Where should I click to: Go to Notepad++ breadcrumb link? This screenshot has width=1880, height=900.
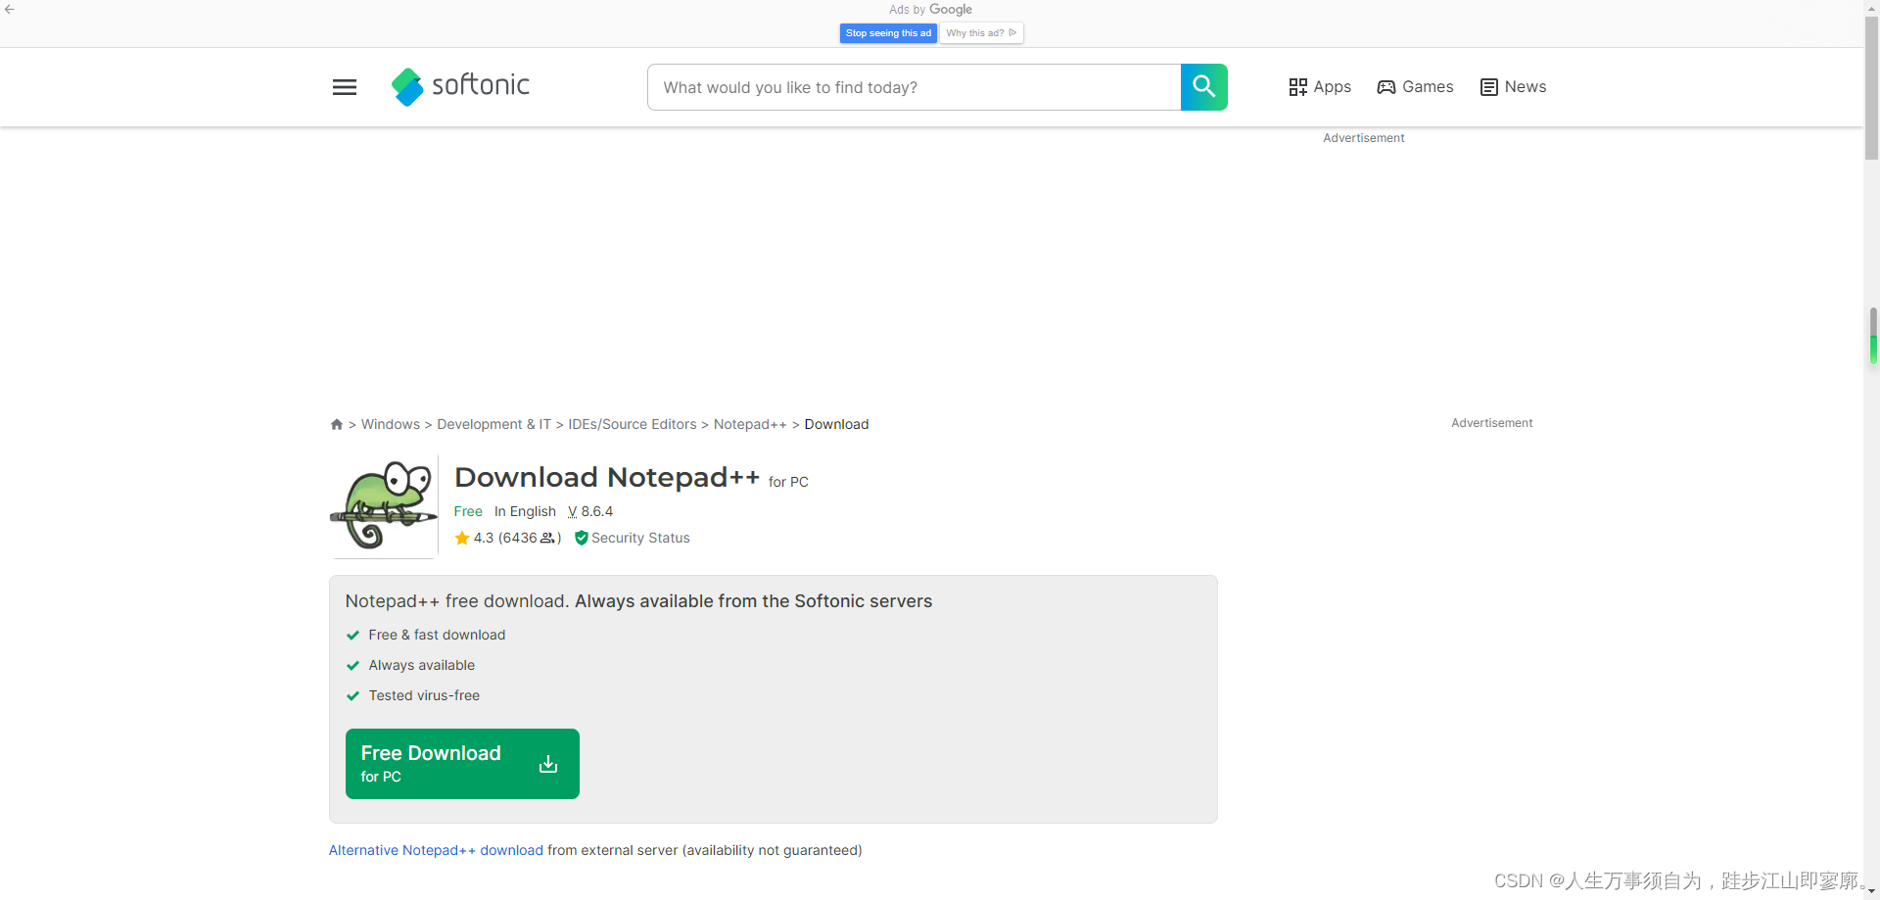750,424
